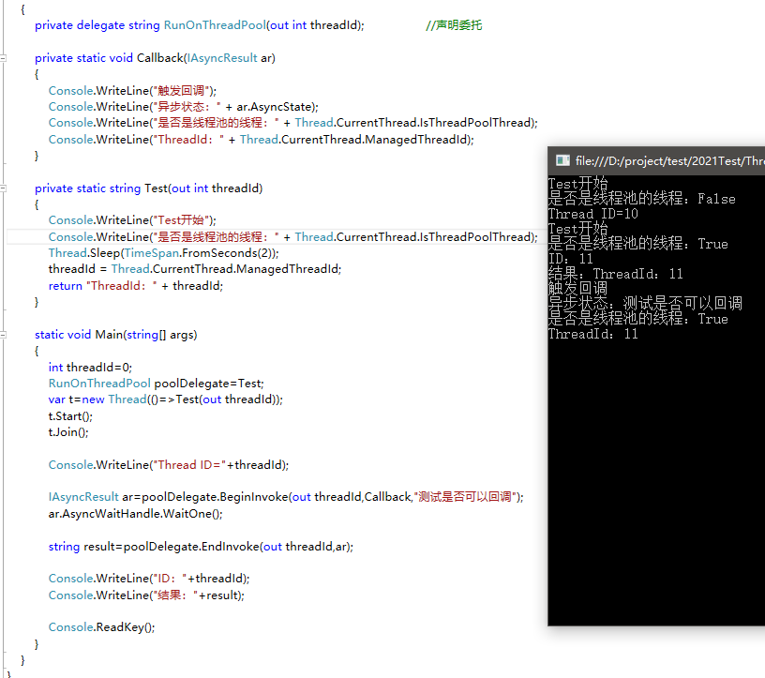
Task: Click the console output value False
Action: (x=716, y=199)
